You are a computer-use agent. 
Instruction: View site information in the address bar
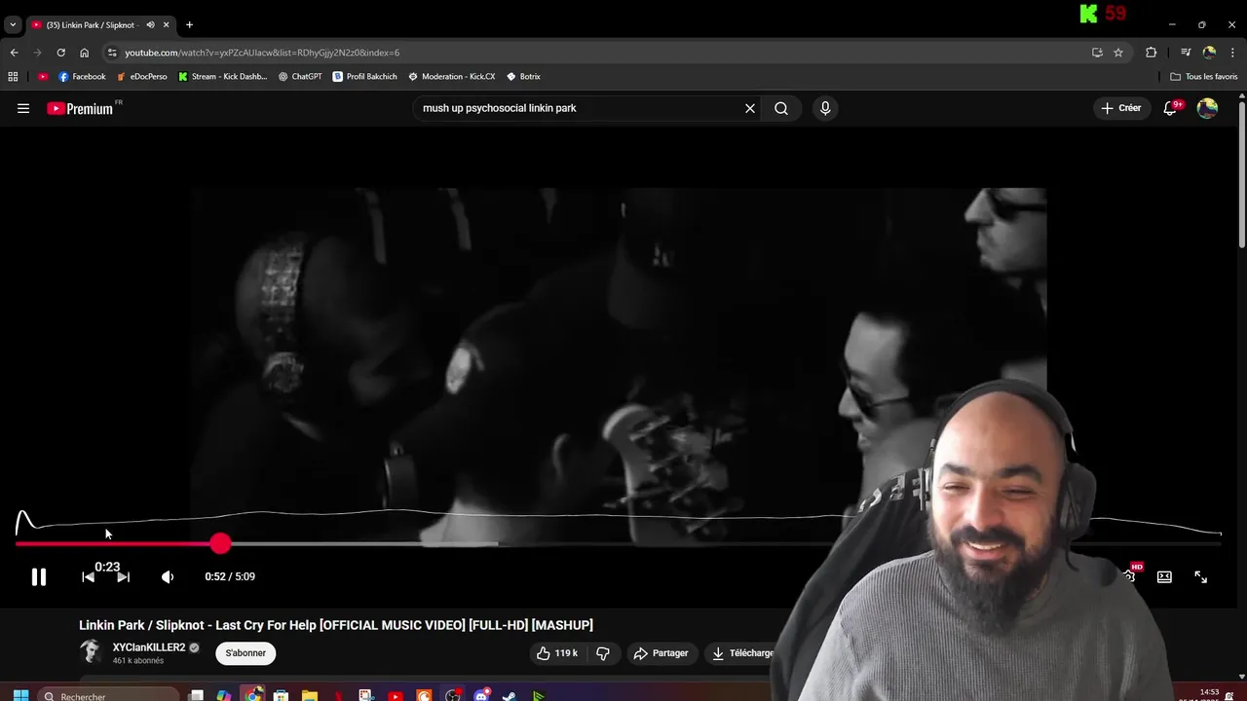coord(112,53)
